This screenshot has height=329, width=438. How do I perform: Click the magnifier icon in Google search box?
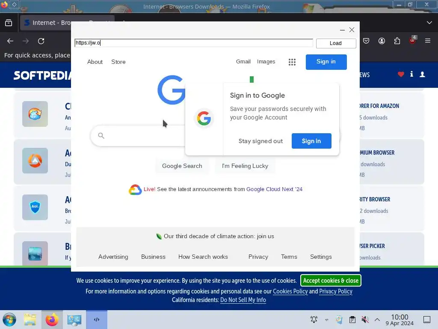click(x=101, y=136)
